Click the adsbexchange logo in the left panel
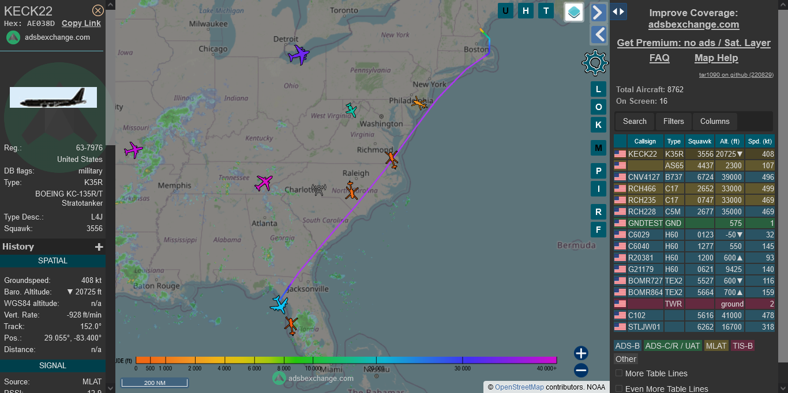788x393 pixels. pos(13,37)
